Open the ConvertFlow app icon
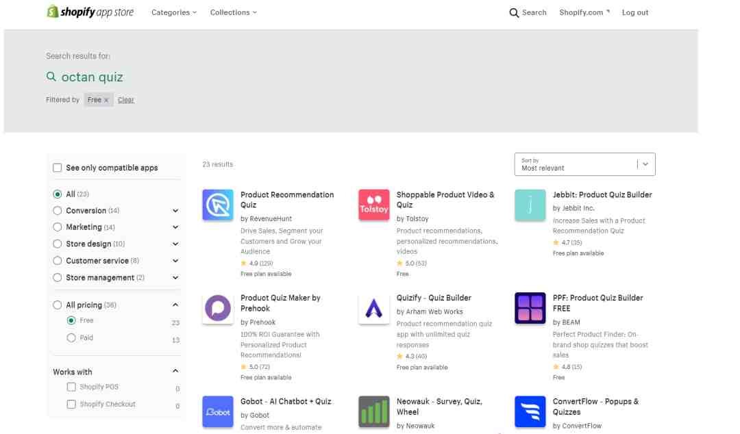The image size is (740, 434). (x=530, y=411)
